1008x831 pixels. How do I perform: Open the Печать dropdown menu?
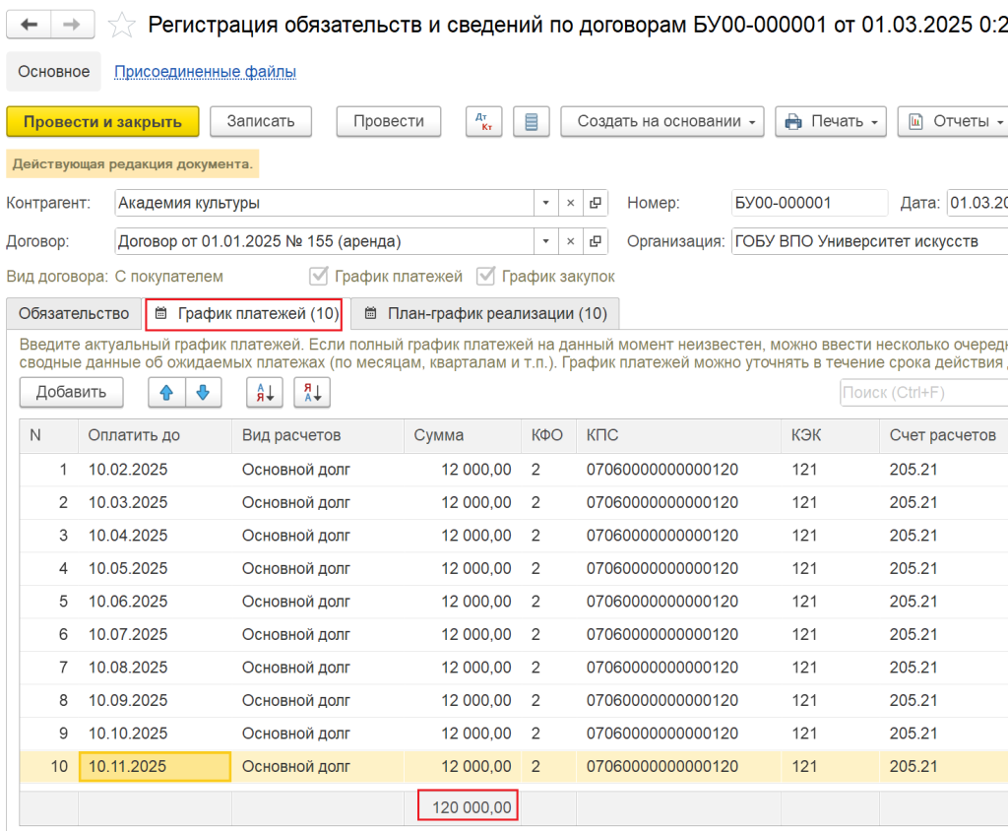click(831, 121)
